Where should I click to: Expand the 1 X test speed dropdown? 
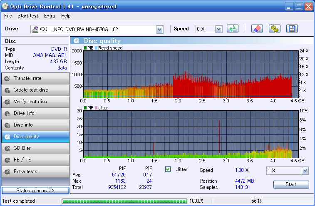[x=305, y=171]
